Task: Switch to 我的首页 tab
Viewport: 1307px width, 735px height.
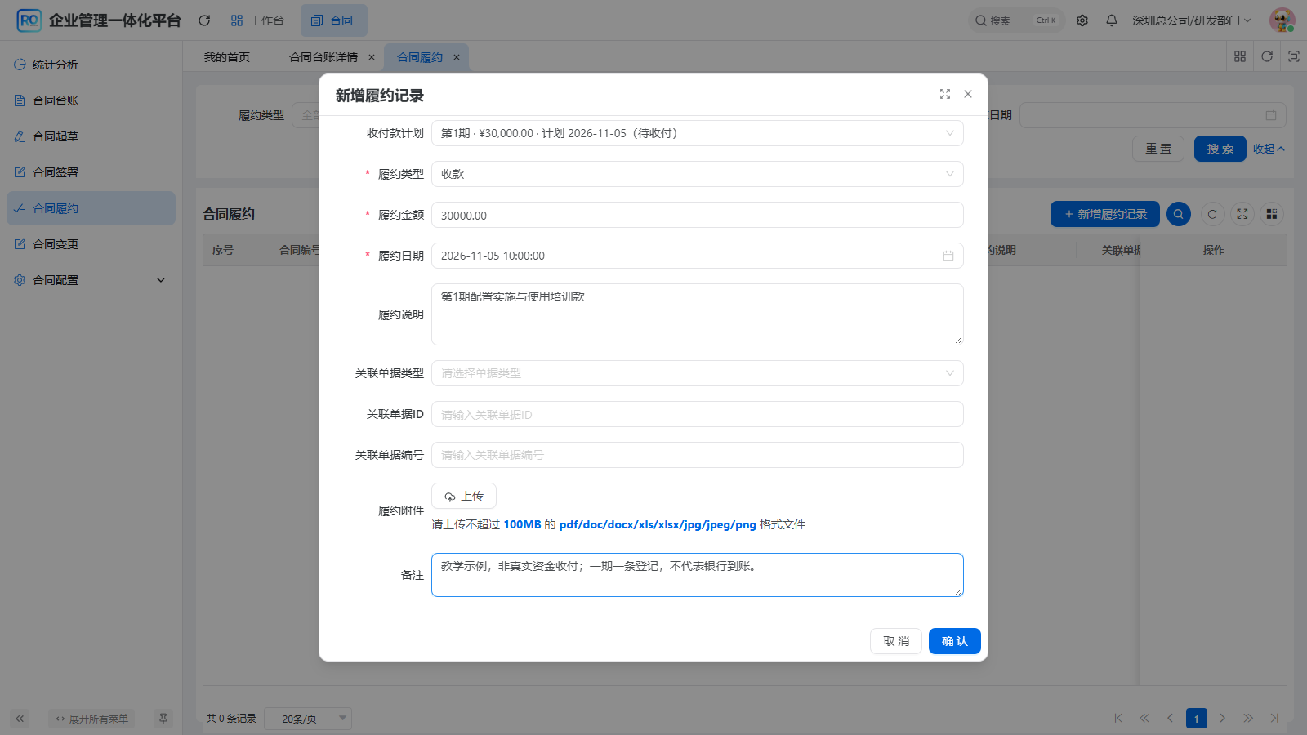Action: (x=227, y=57)
